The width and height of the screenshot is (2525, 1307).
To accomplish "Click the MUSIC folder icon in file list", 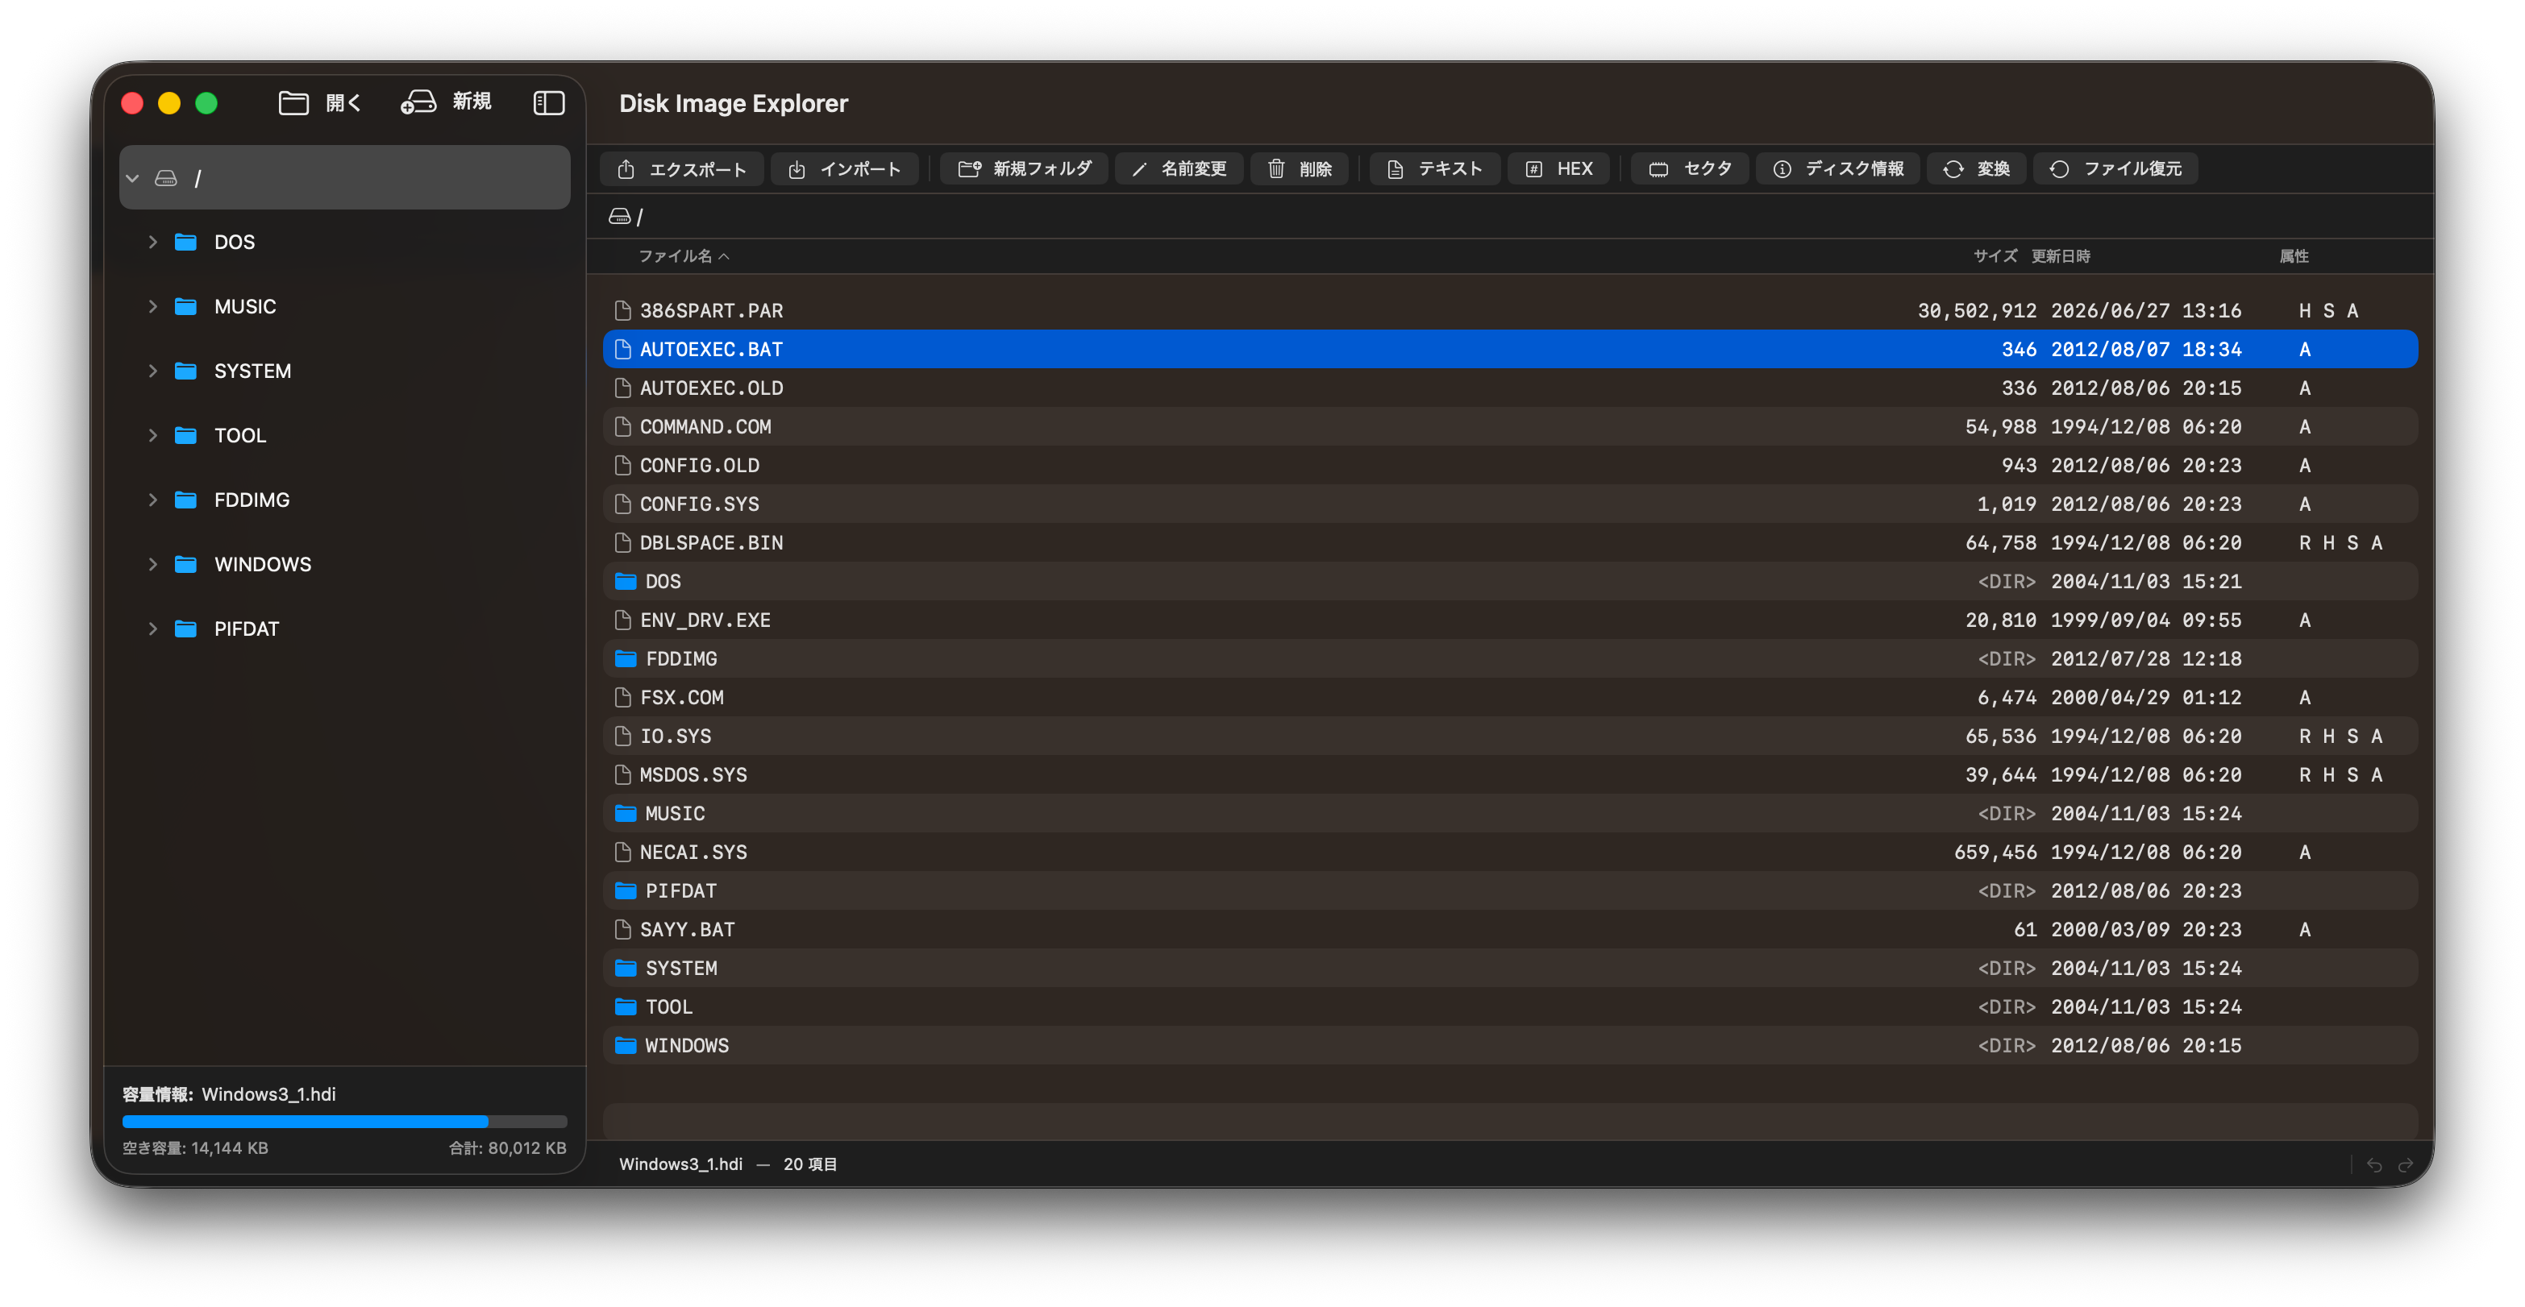I will click(624, 813).
